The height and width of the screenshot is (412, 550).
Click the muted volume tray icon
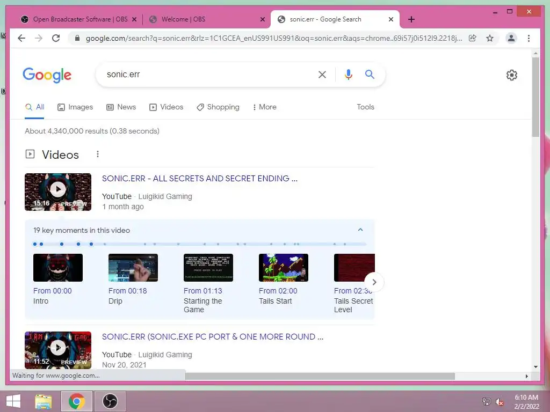pos(499,402)
